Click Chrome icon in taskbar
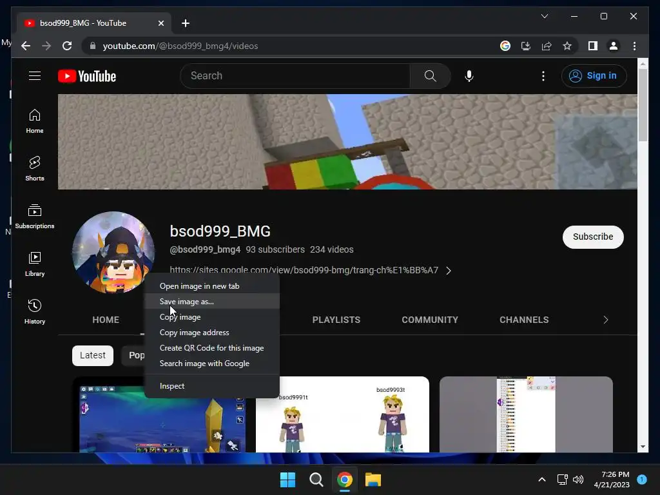 tap(345, 480)
